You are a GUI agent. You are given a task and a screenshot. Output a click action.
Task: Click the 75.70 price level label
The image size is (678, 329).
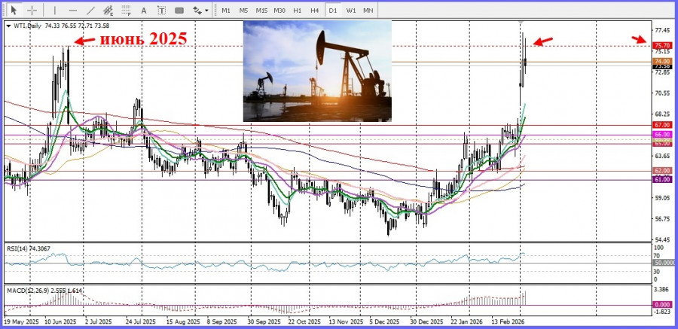(662, 45)
